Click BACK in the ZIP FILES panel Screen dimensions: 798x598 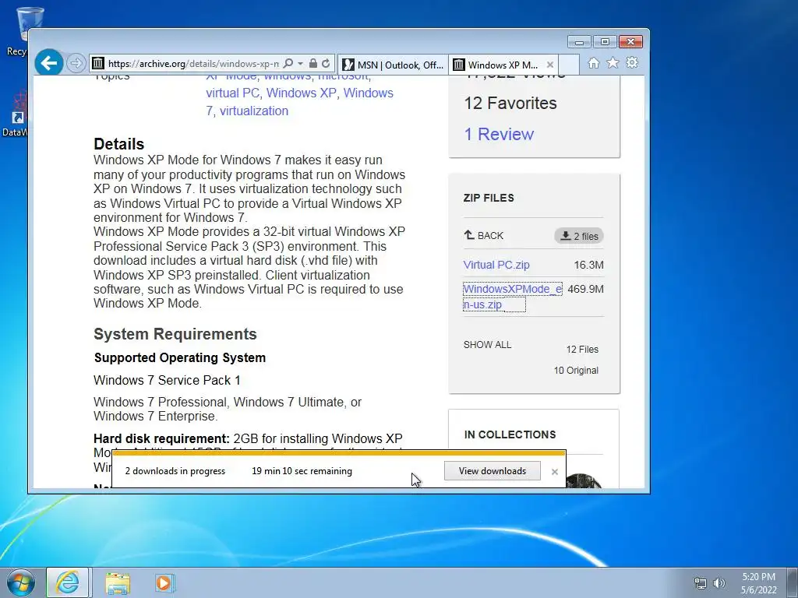[x=483, y=235]
